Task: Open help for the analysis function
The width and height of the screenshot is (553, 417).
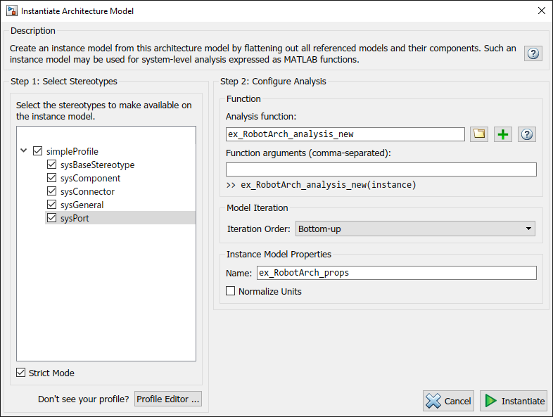Action: click(527, 134)
